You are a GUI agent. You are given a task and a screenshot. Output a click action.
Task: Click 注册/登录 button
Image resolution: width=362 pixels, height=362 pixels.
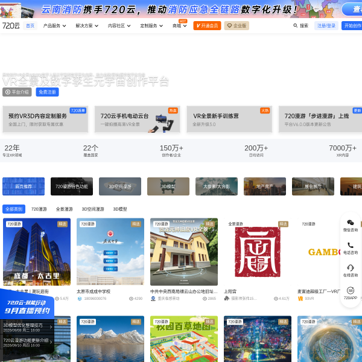click(x=326, y=25)
